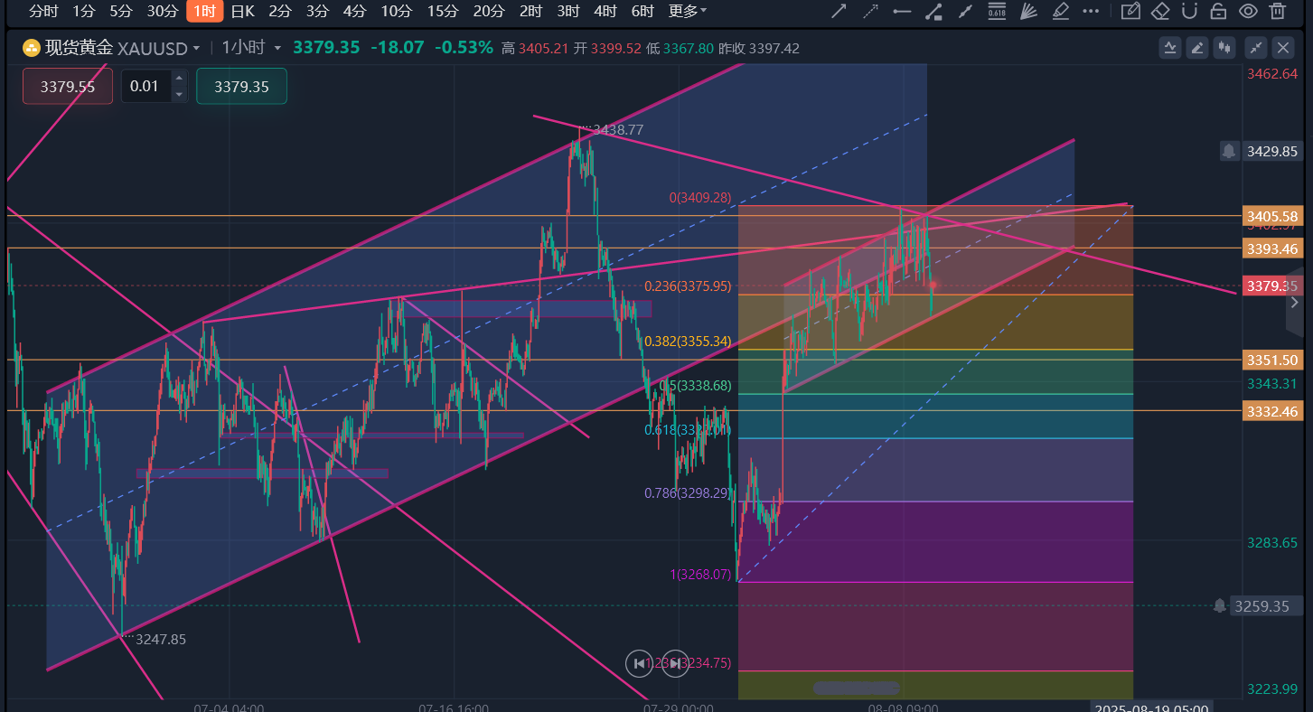This screenshot has width=1313, height=712.
Task: Select the fan lines drawing tool
Action: click(1027, 12)
